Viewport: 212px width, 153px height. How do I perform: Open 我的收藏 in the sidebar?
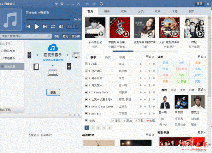pos(12,66)
